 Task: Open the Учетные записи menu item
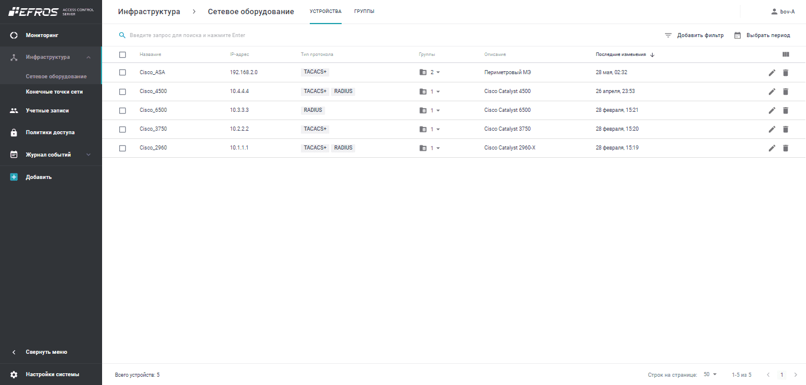47,111
